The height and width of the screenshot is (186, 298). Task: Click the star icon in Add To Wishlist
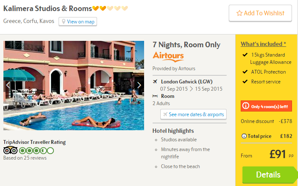tap(239, 13)
